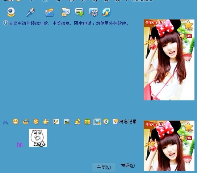Create discussion group with green plus icon
The width and height of the screenshot is (197, 173).
tap(79, 12)
